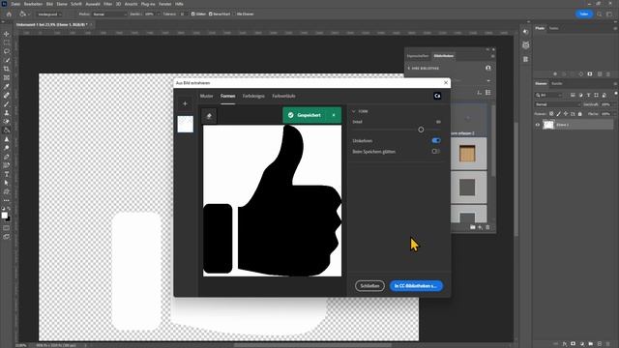Lock transparent pixels in Layers panel

click(551, 114)
